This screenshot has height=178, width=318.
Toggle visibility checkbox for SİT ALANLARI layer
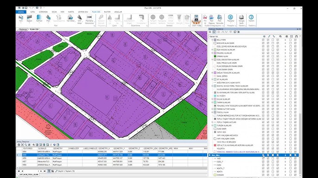(x=263, y=79)
